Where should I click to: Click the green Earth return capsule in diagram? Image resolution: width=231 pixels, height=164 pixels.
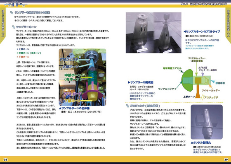(x=187, y=80)
